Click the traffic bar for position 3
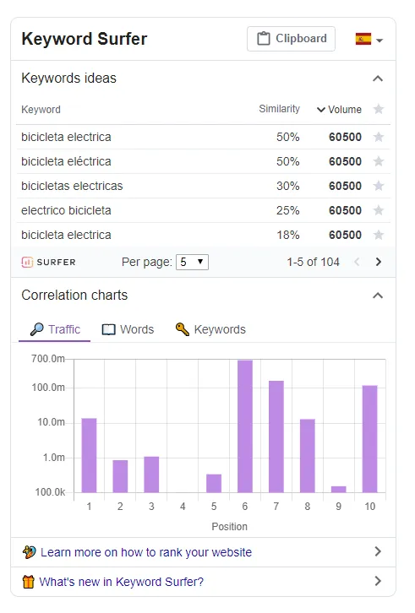The image size is (415, 613). (x=151, y=475)
